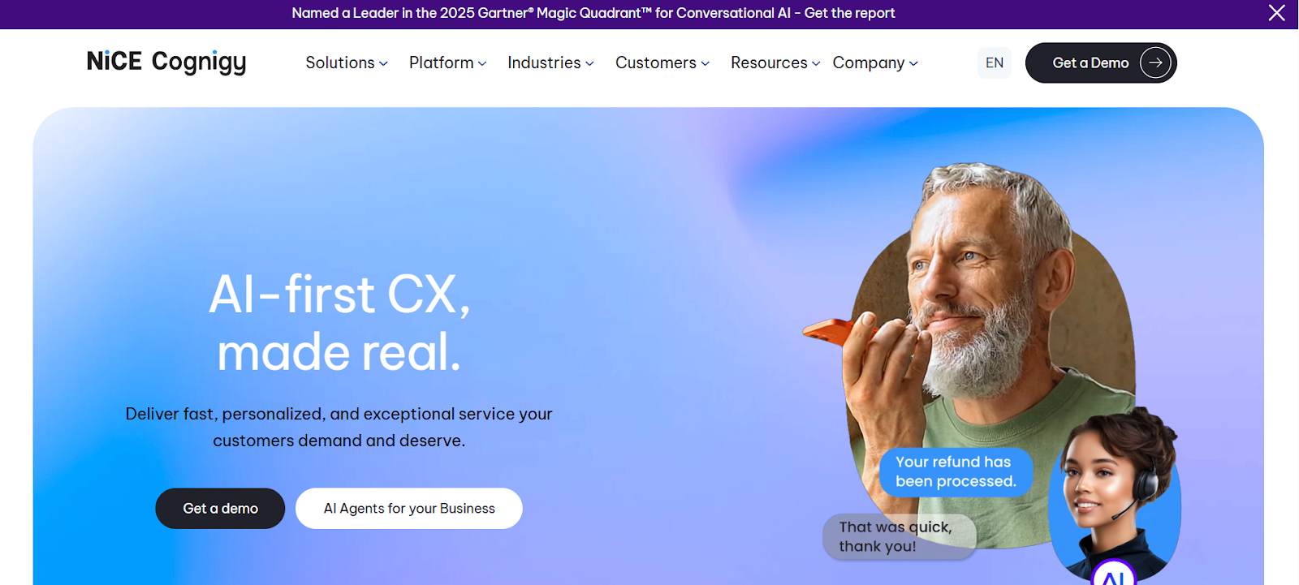Expand the Industries dropdown menu
The height and width of the screenshot is (585, 1299).
550,62
